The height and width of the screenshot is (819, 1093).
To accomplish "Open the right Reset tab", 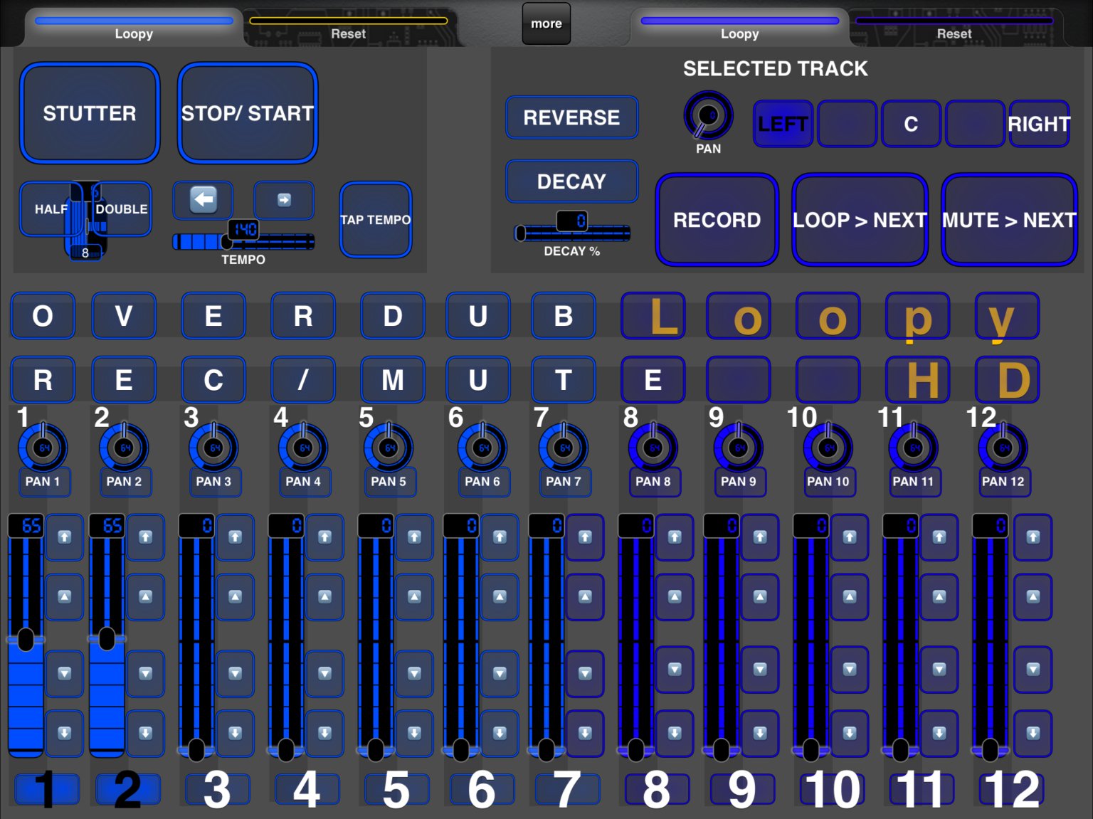I will point(954,28).
